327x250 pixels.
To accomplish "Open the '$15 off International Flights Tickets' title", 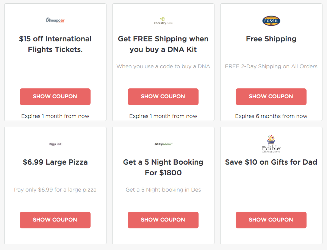I will [x=55, y=44].
